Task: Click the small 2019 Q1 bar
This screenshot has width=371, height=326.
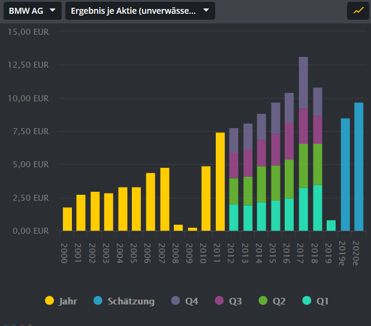Action: click(x=331, y=225)
